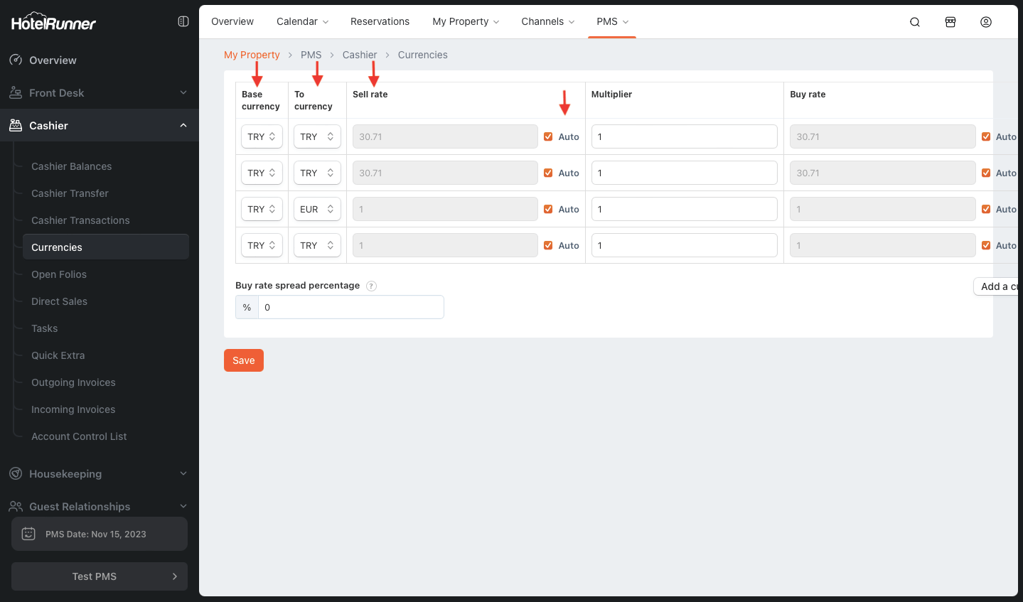Click the Housekeeping icon in the sidebar
This screenshot has height=602, width=1023.
[16, 473]
